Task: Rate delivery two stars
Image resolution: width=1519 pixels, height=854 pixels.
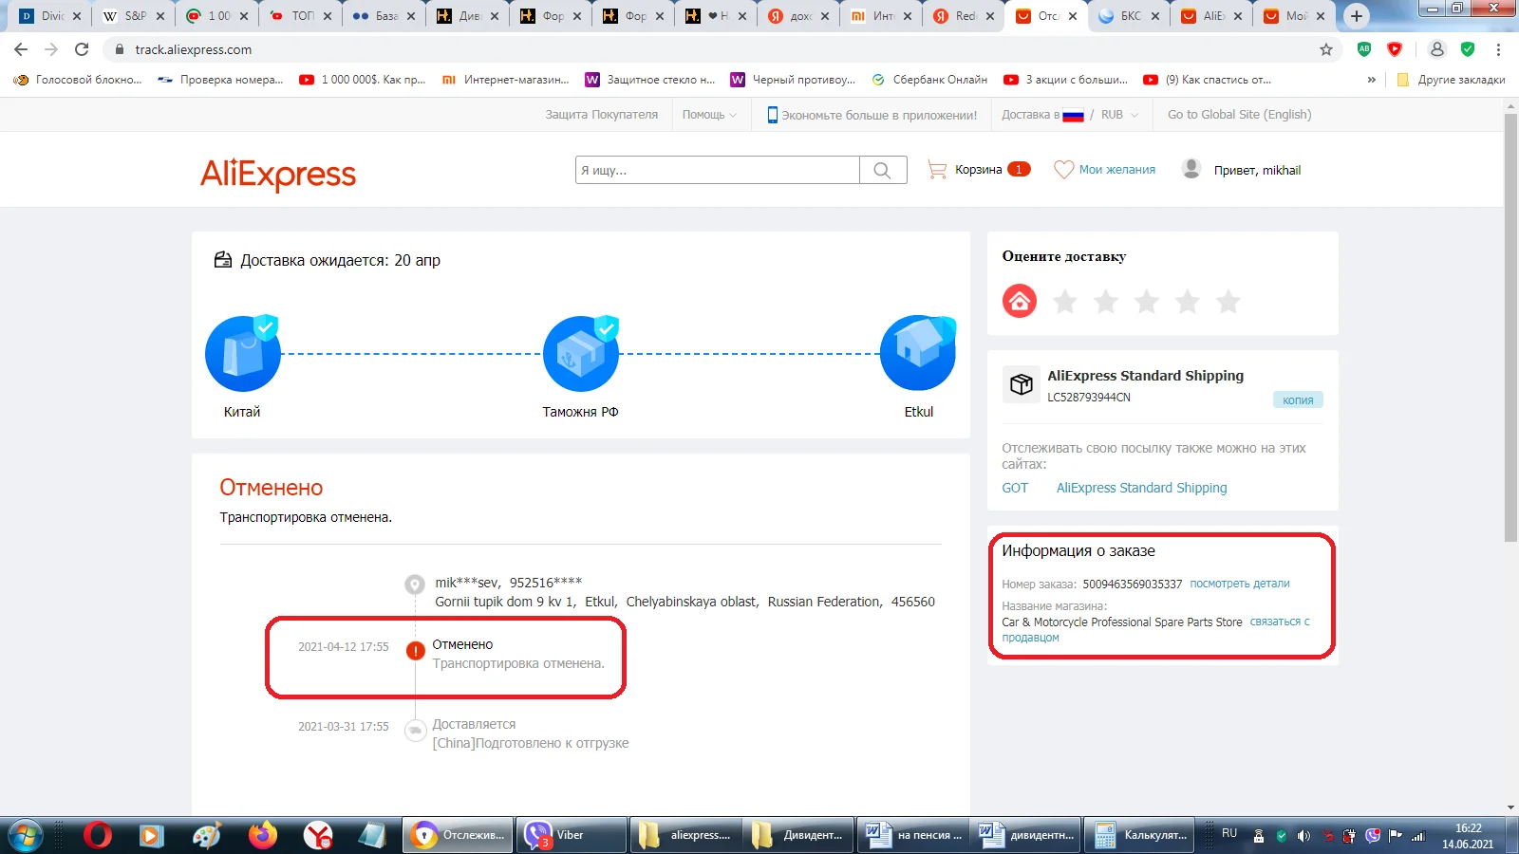Action: point(1106,302)
